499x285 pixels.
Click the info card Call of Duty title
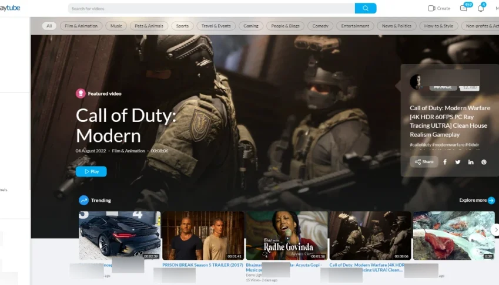click(450, 121)
